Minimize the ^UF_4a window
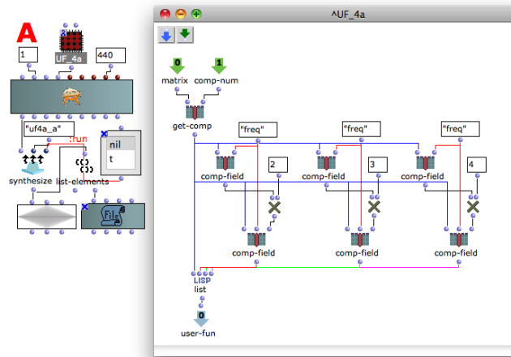Viewport: 511px width, 357px height. (181, 14)
